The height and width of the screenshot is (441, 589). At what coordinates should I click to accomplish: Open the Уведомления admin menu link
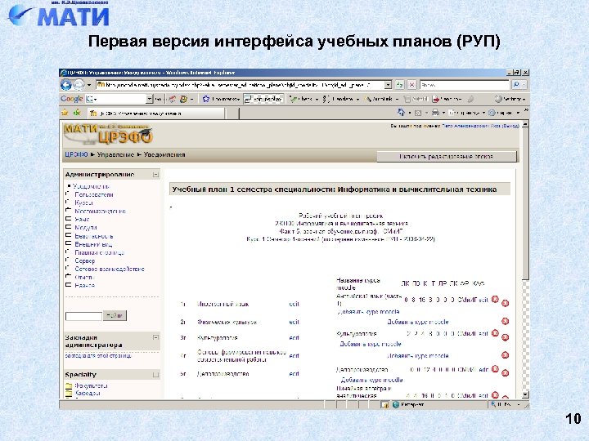tap(91, 186)
